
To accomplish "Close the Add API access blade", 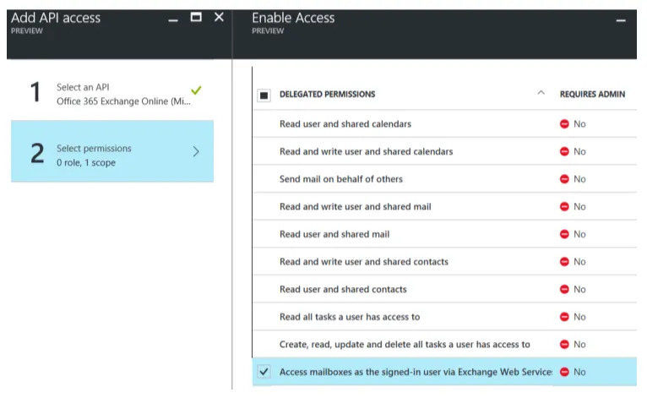I will coord(219,17).
